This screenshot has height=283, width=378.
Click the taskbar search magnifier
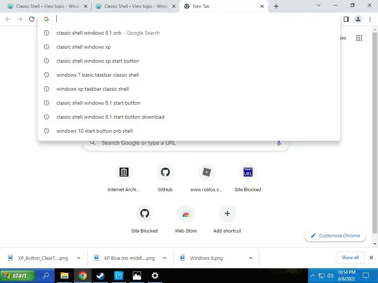(x=46, y=276)
